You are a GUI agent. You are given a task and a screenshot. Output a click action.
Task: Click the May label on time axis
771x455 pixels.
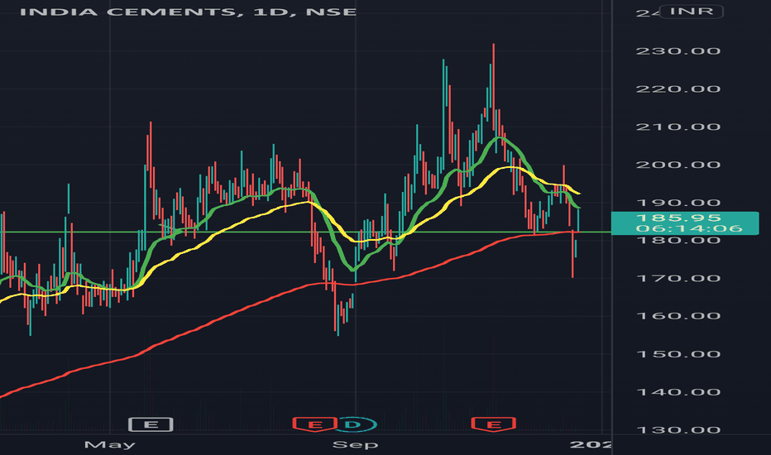click(x=110, y=445)
